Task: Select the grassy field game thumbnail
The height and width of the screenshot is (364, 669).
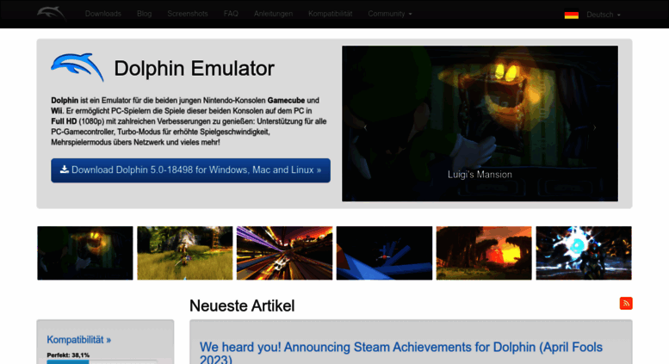Action: [185, 253]
